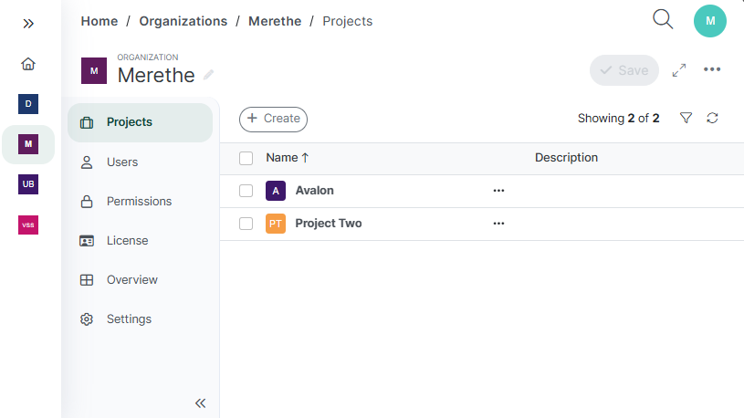744x418 pixels.
Task: Open the Project Two name
Action: coord(329,224)
